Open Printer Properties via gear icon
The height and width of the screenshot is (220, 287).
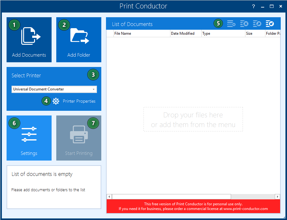coord(56,101)
